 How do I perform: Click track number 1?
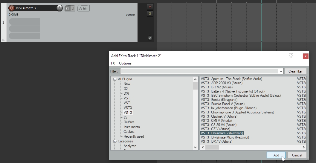3,22
